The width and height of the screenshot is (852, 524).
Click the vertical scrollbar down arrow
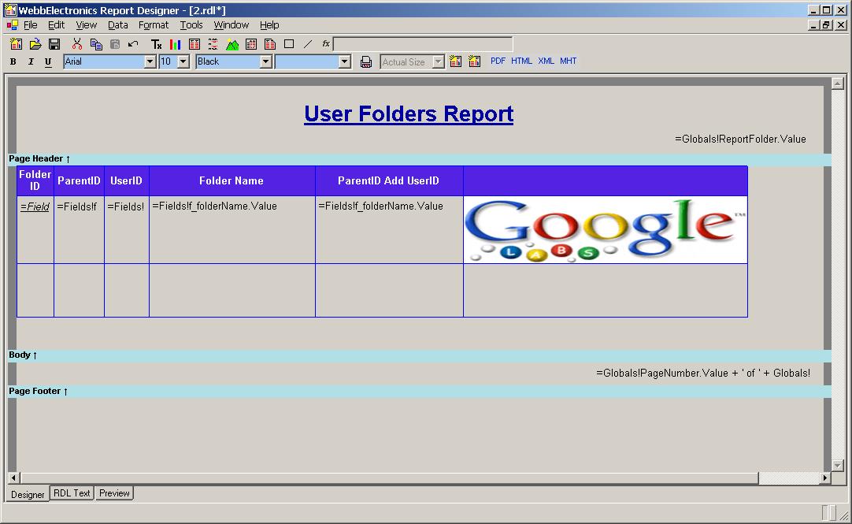tap(837, 465)
